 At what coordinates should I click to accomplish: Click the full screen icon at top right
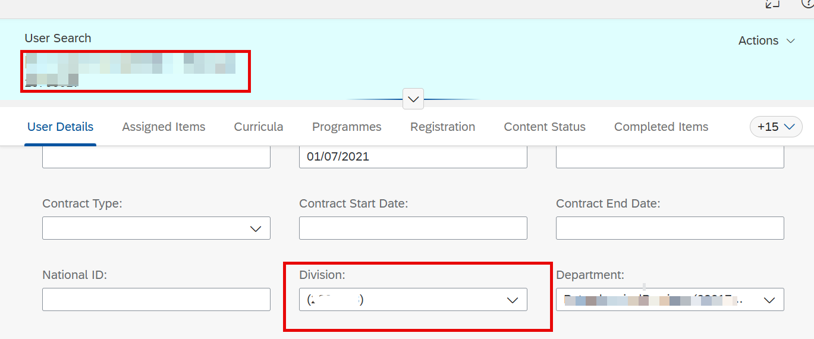(x=772, y=4)
